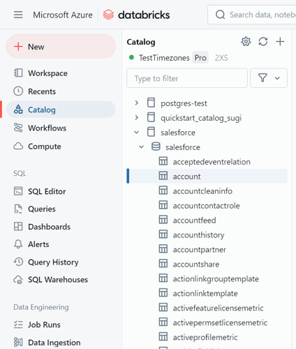Open the filter funnel dropdown
296x349 pixels.
pyautogui.click(x=269, y=78)
